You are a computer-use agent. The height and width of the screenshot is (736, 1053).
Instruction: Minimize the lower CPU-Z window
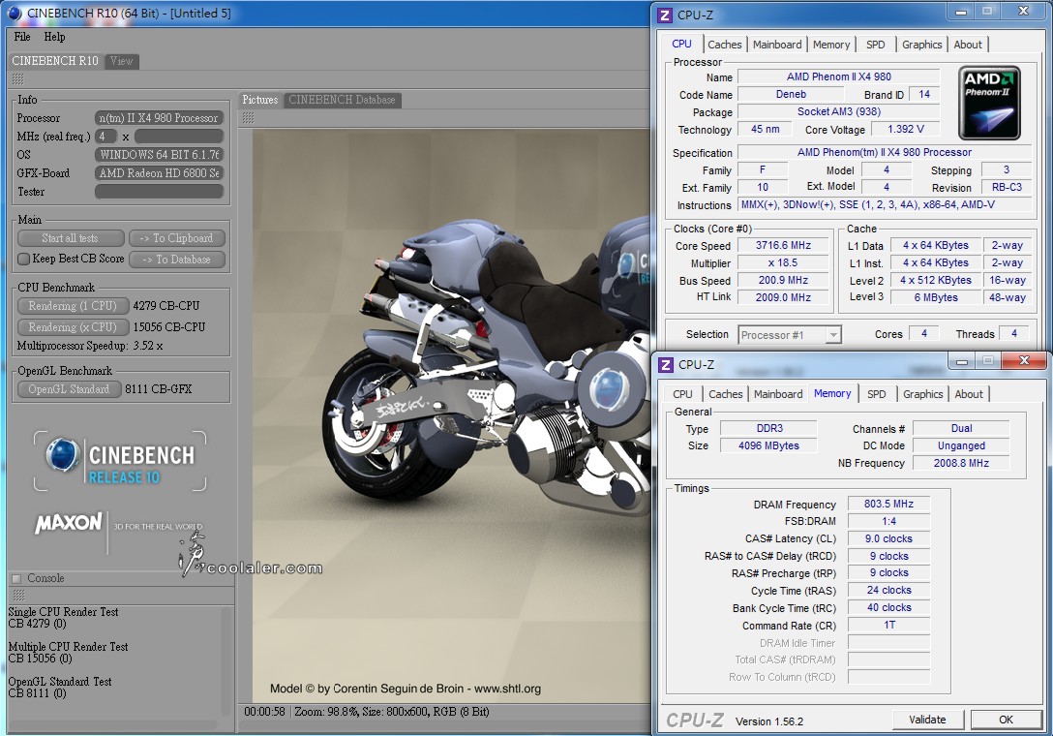pyautogui.click(x=962, y=361)
